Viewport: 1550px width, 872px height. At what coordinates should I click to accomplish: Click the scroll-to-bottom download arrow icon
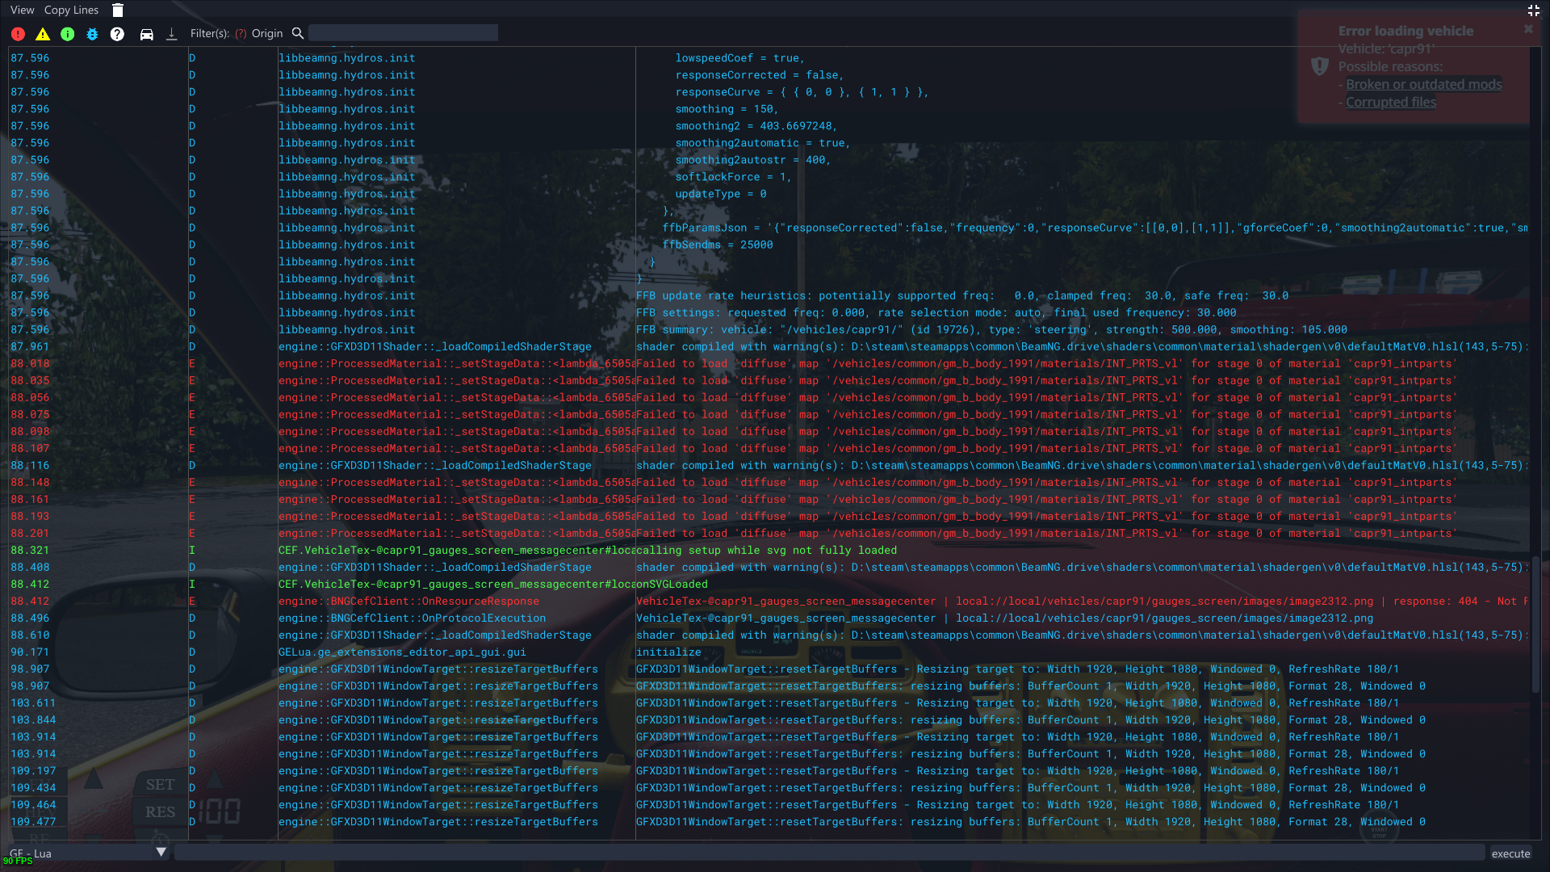tap(171, 34)
